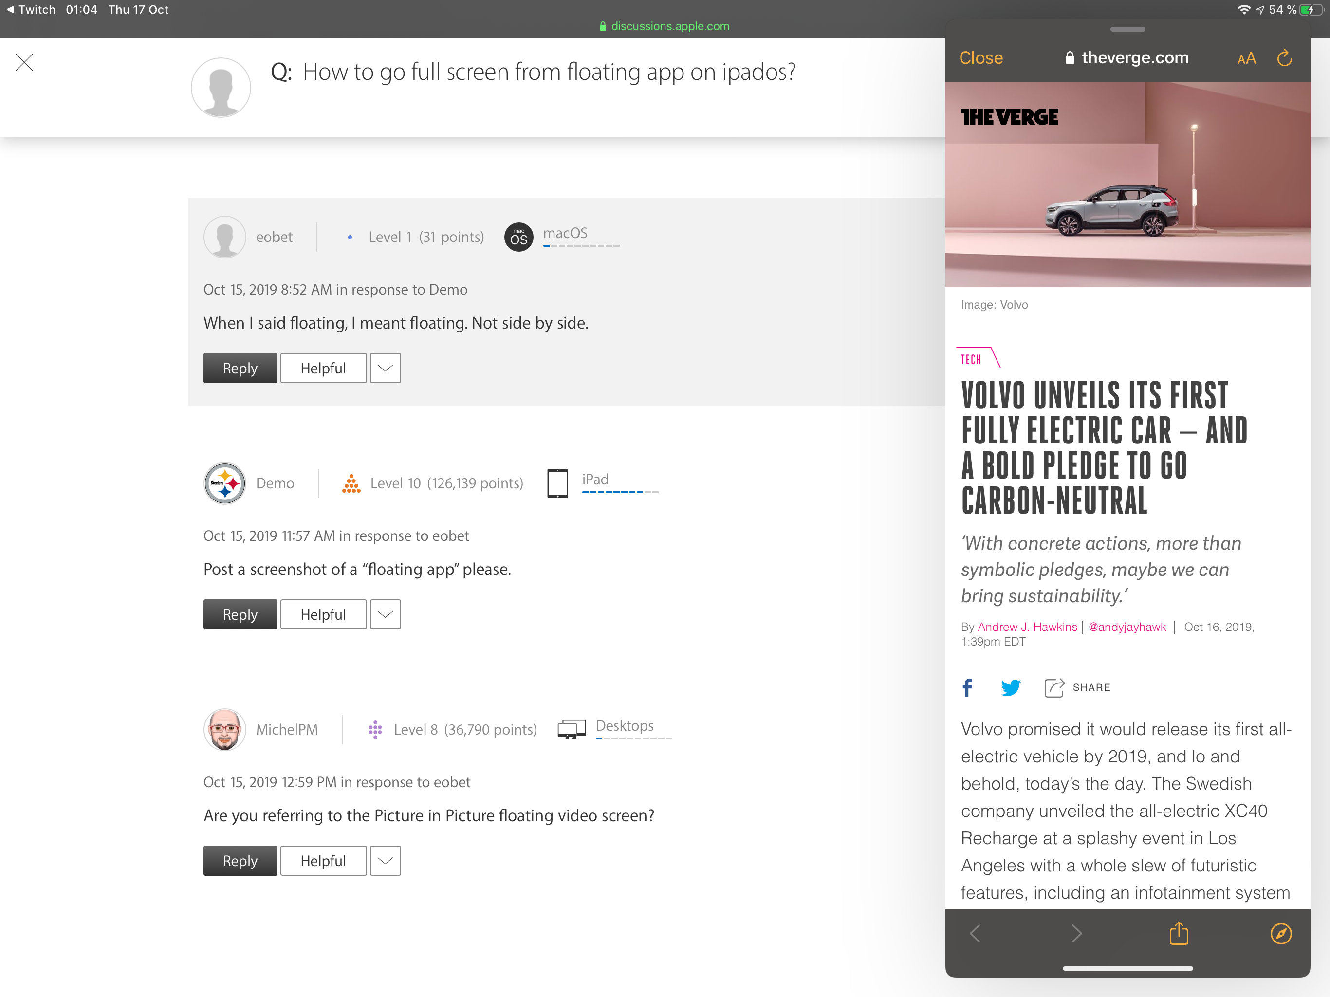Open the TECH category tag
The width and height of the screenshot is (1330, 997).
(x=970, y=359)
